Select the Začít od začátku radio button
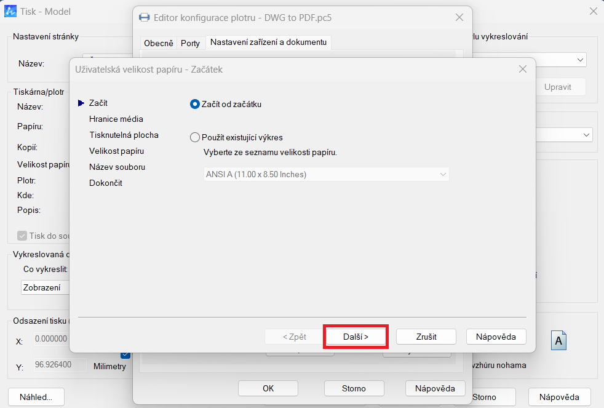The image size is (604, 408). click(196, 104)
